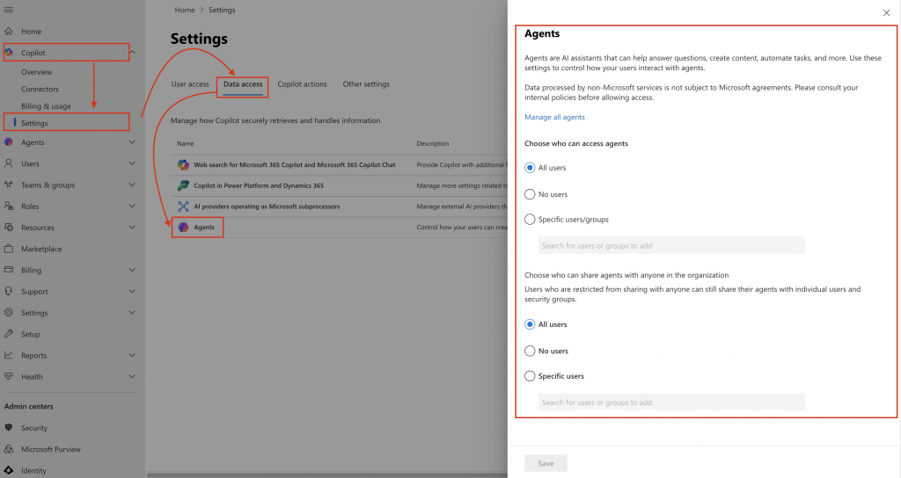Image resolution: width=901 pixels, height=478 pixels.
Task: Click the Home icon in sidebar
Action: point(9,32)
